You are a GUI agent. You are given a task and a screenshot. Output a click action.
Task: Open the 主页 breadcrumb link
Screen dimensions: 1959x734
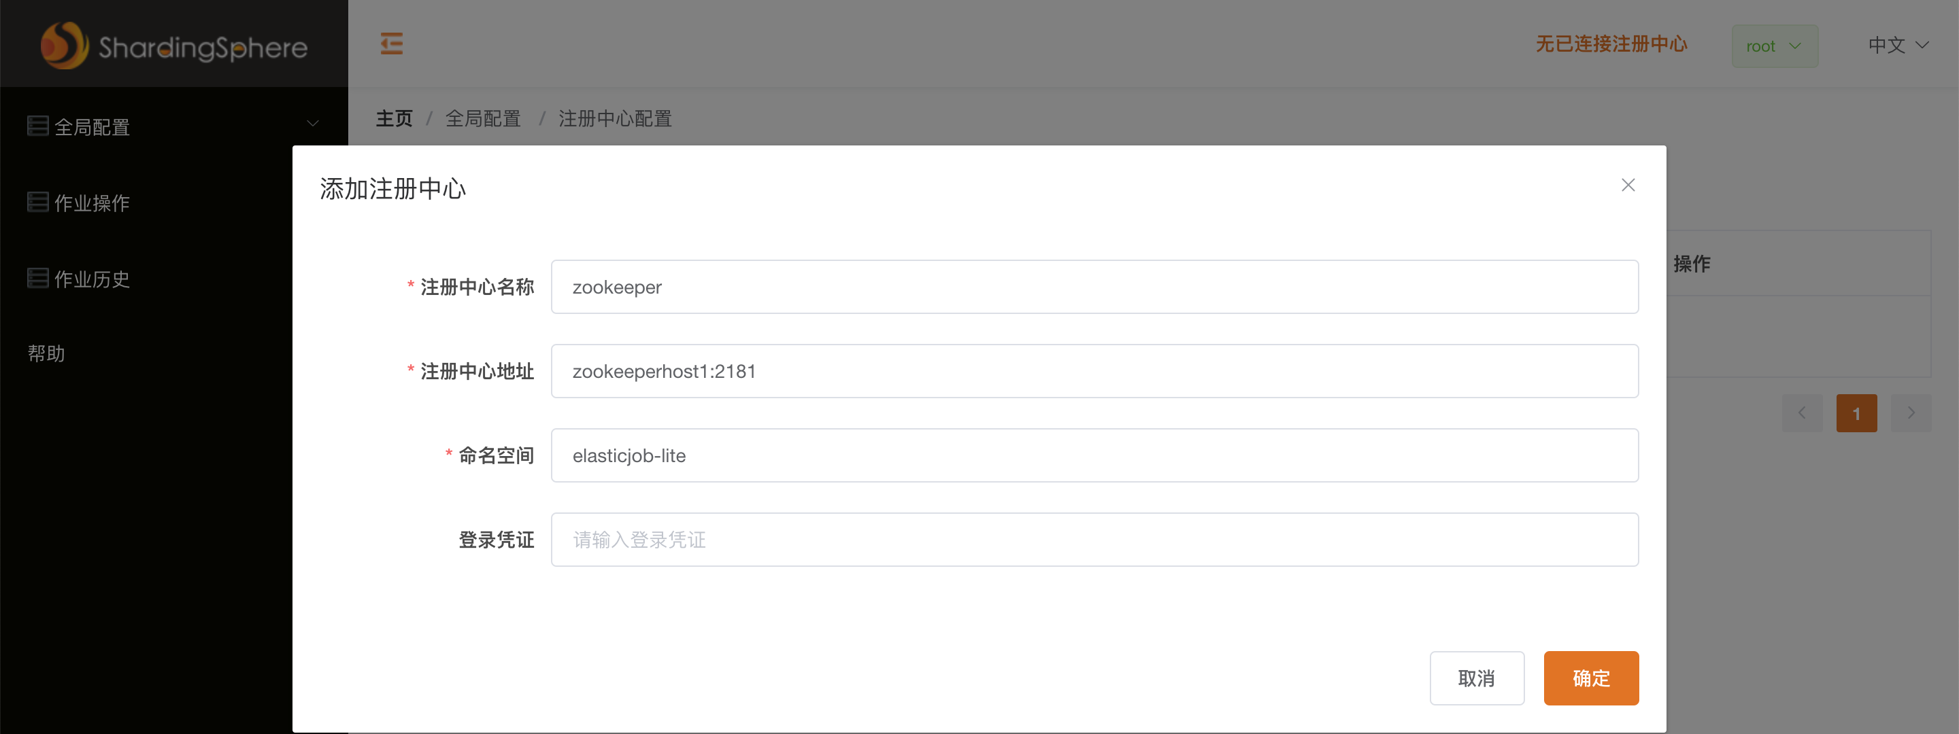(x=393, y=118)
